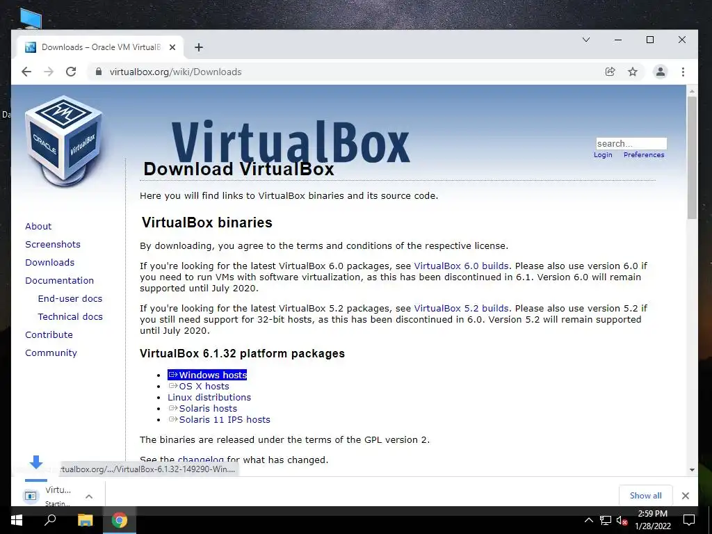
Task: Click the external link icon beside OS X hosts
Action: pyautogui.click(x=173, y=386)
